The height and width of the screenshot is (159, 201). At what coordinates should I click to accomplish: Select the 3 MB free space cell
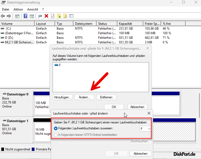click(x=148, y=42)
